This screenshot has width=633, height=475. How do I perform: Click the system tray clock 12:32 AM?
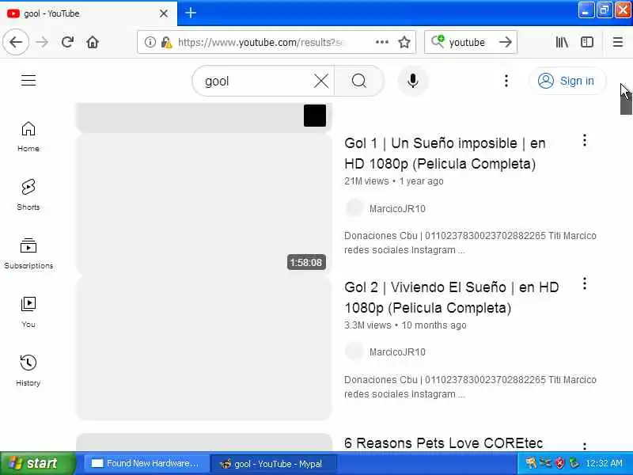pyautogui.click(x=604, y=463)
